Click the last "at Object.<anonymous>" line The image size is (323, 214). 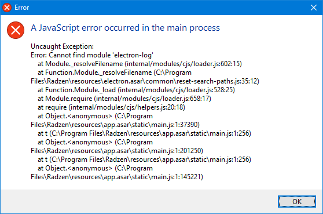(95, 168)
